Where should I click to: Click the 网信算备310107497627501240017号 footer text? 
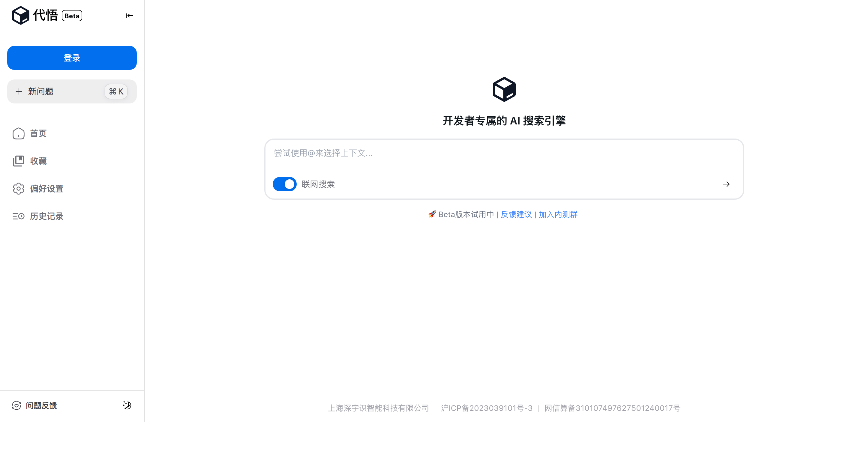pos(612,408)
